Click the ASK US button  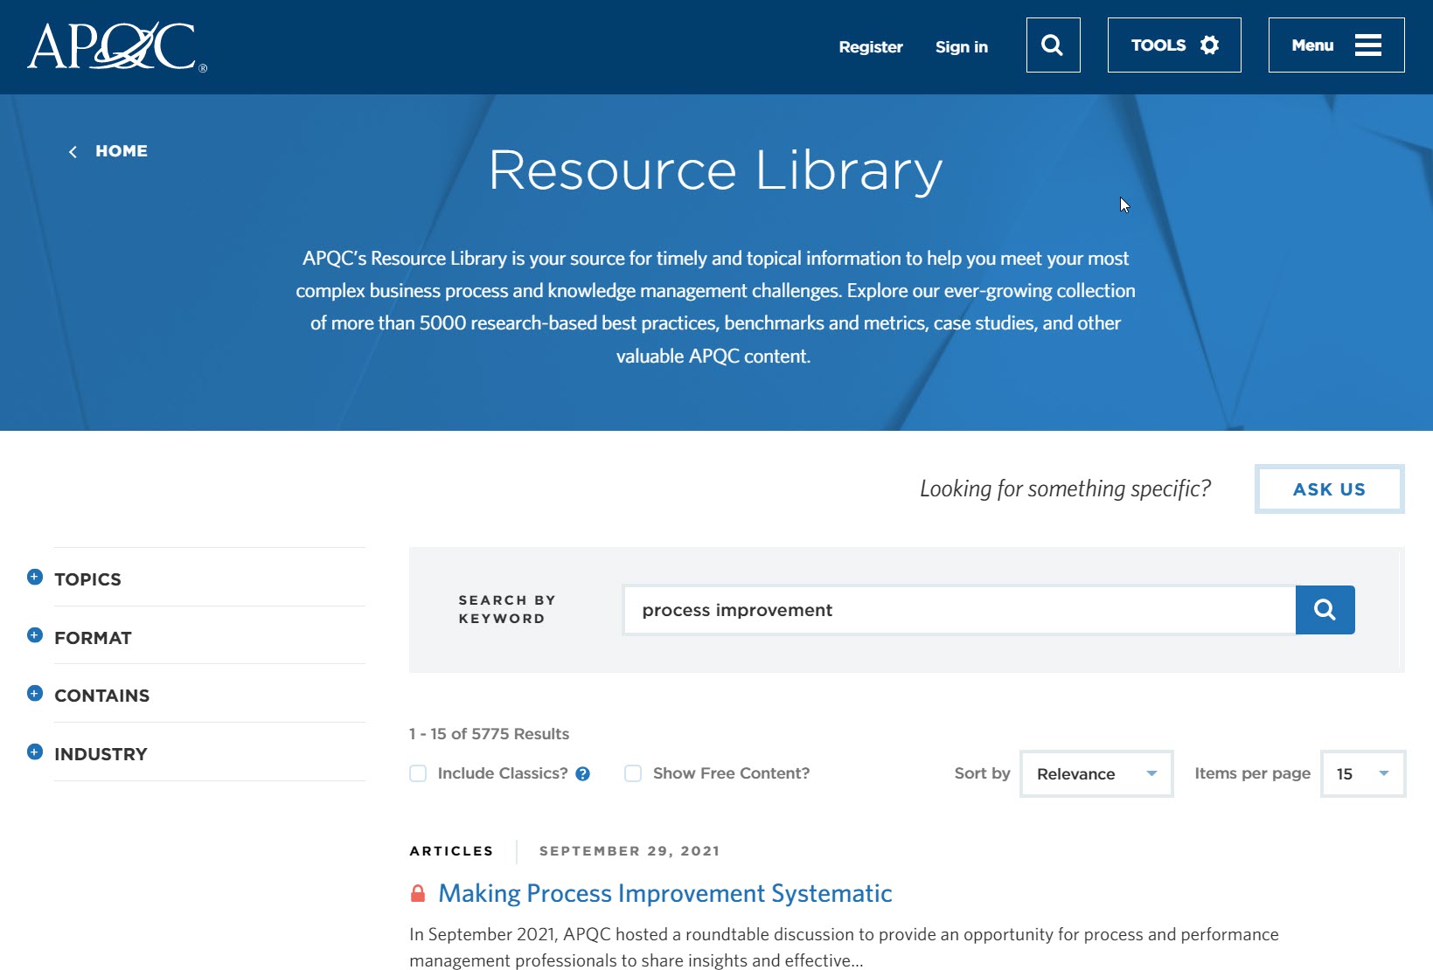tap(1329, 489)
